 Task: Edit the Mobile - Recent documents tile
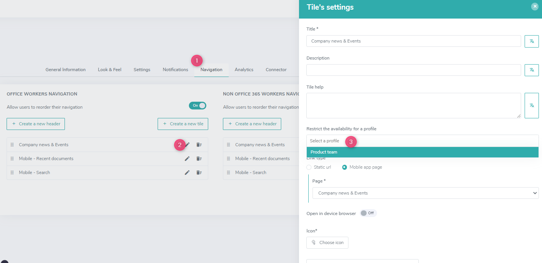(x=187, y=159)
